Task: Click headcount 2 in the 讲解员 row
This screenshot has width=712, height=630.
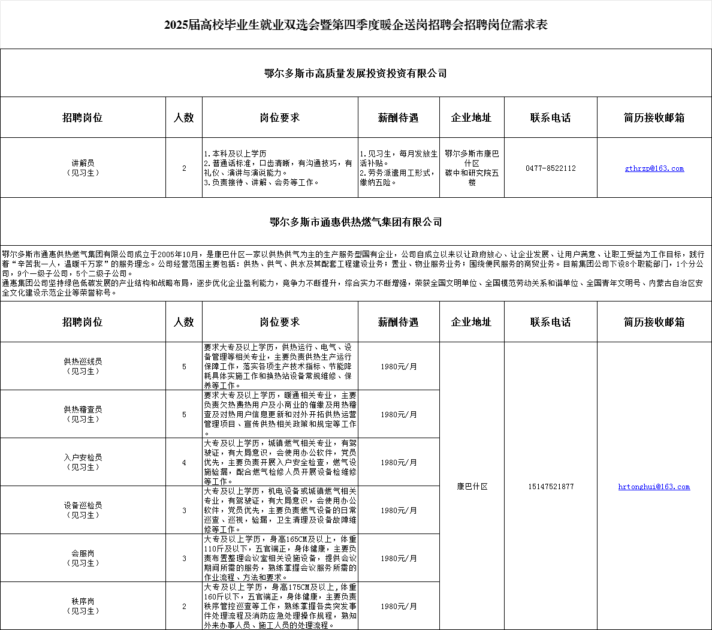Action: pyautogui.click(x=184, y=168)
